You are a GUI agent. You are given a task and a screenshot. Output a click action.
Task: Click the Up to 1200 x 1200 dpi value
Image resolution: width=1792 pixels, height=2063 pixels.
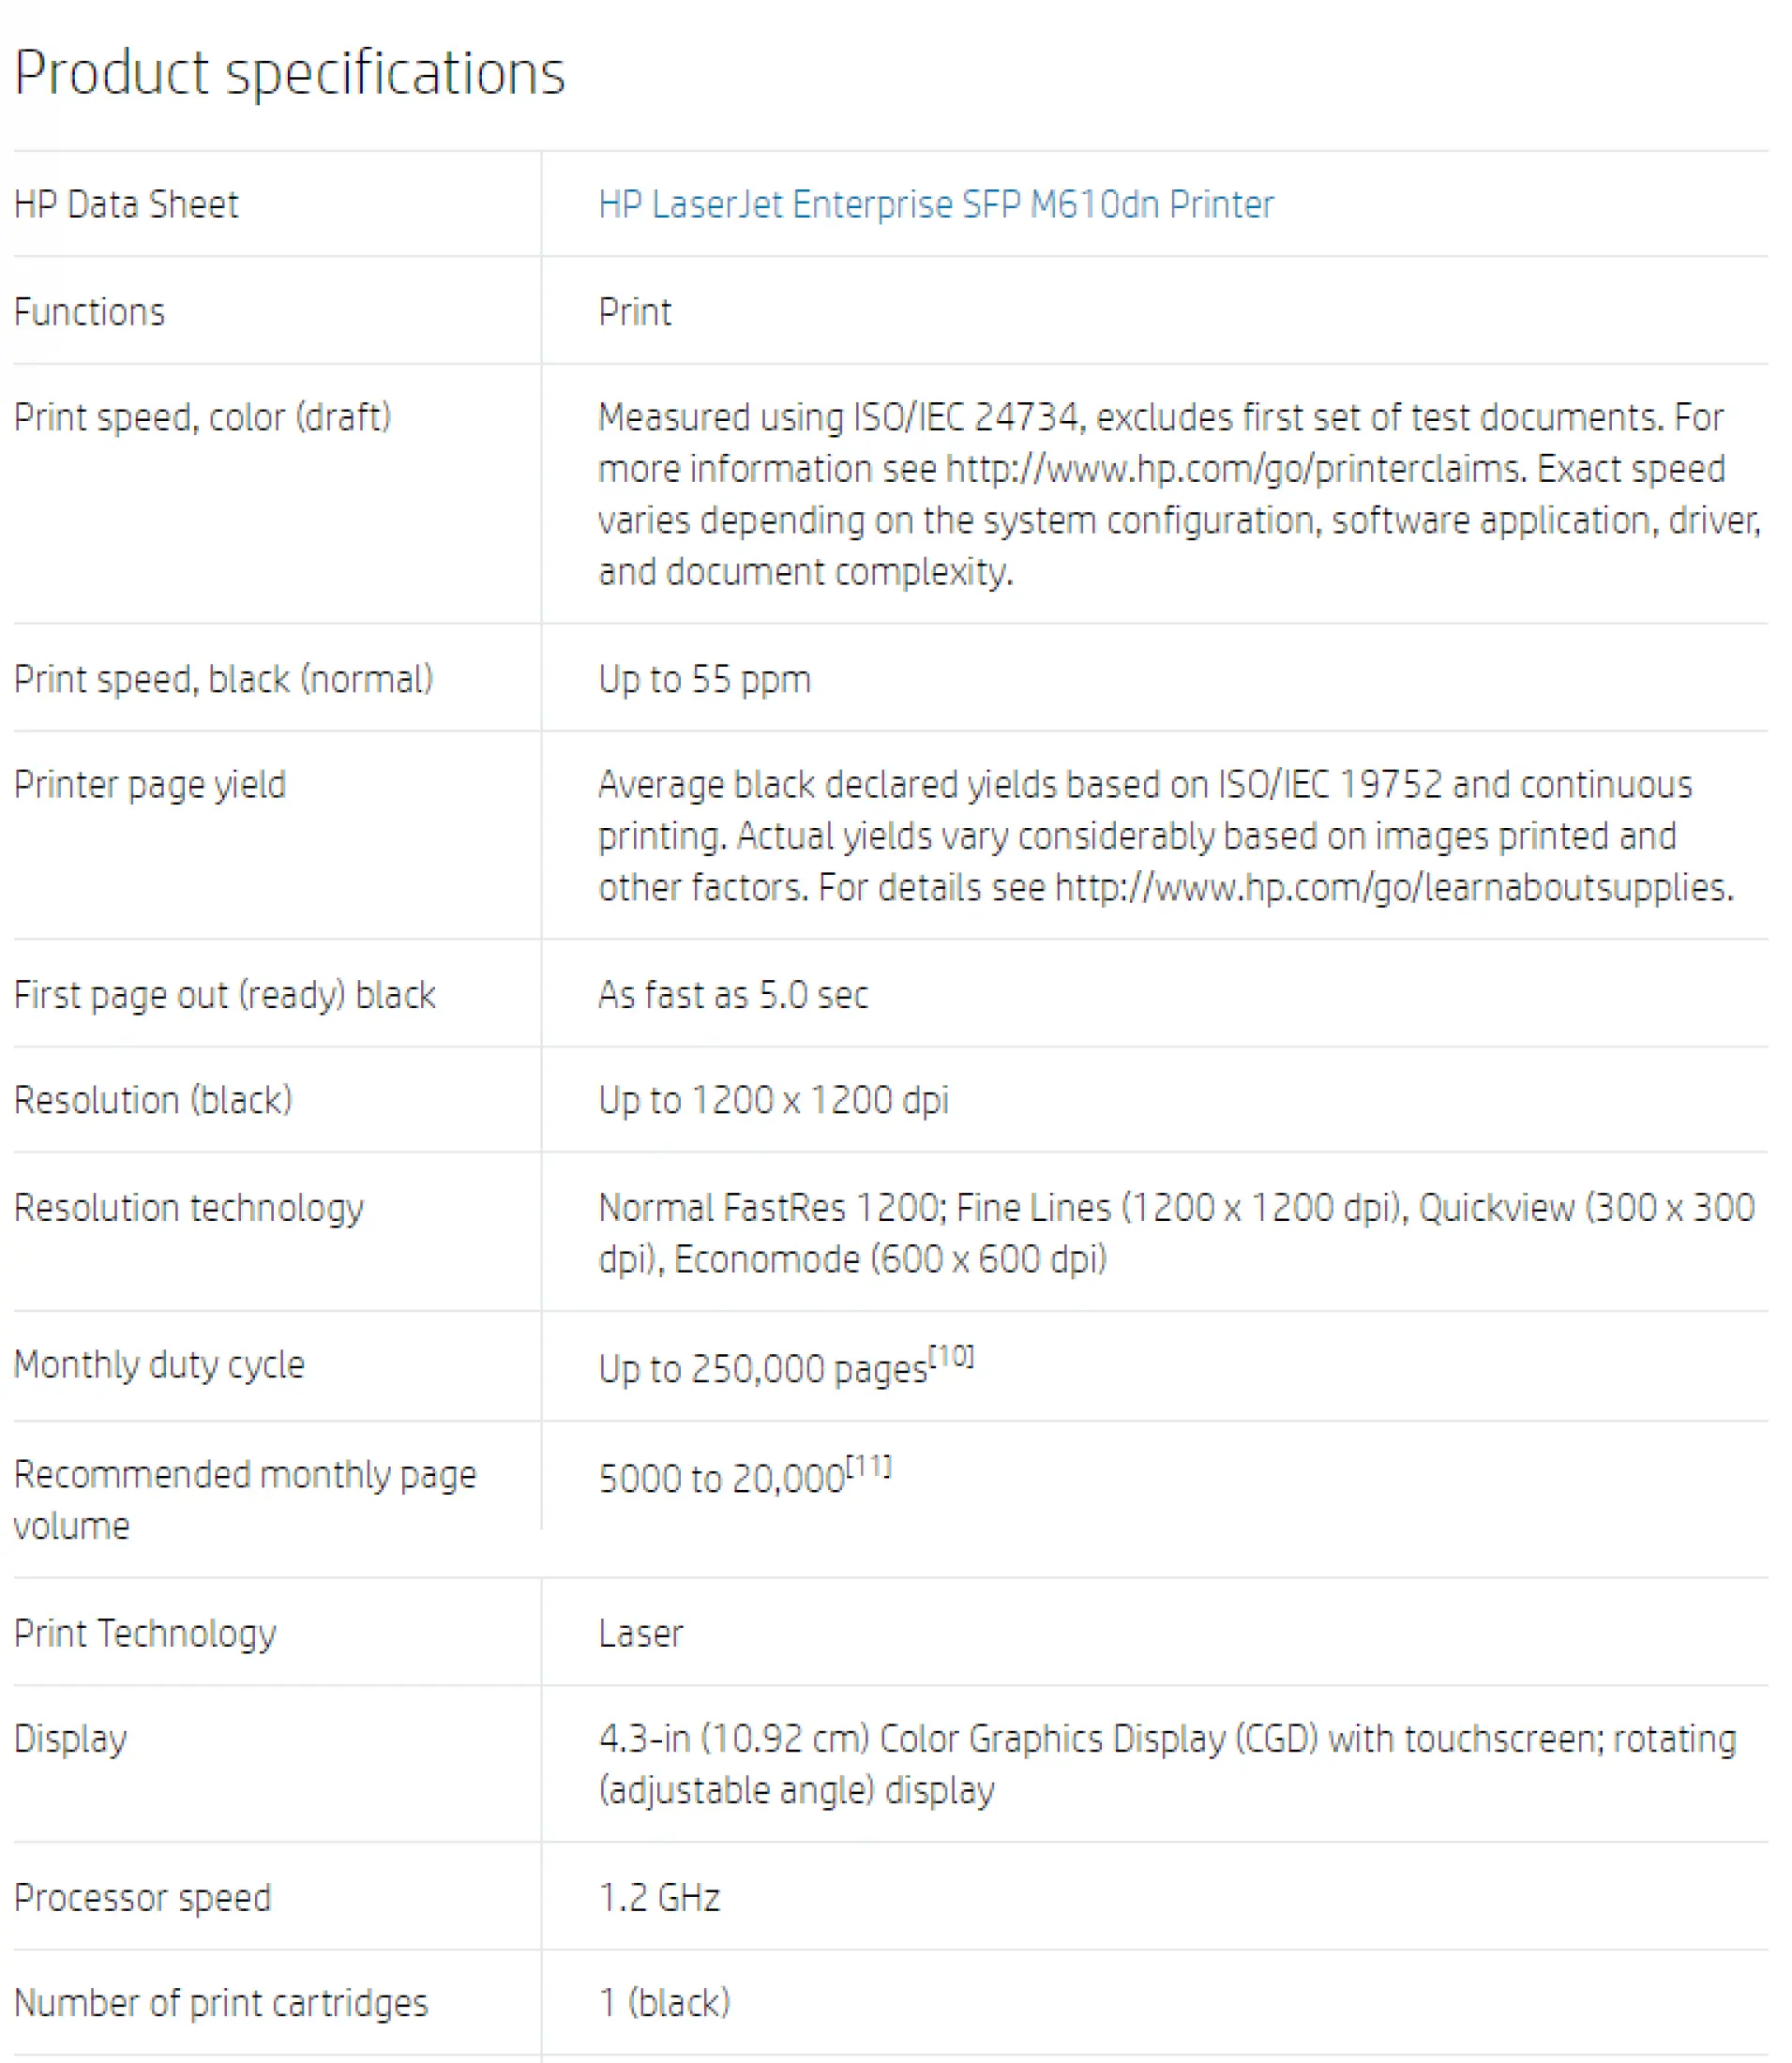pos(773,1100)
